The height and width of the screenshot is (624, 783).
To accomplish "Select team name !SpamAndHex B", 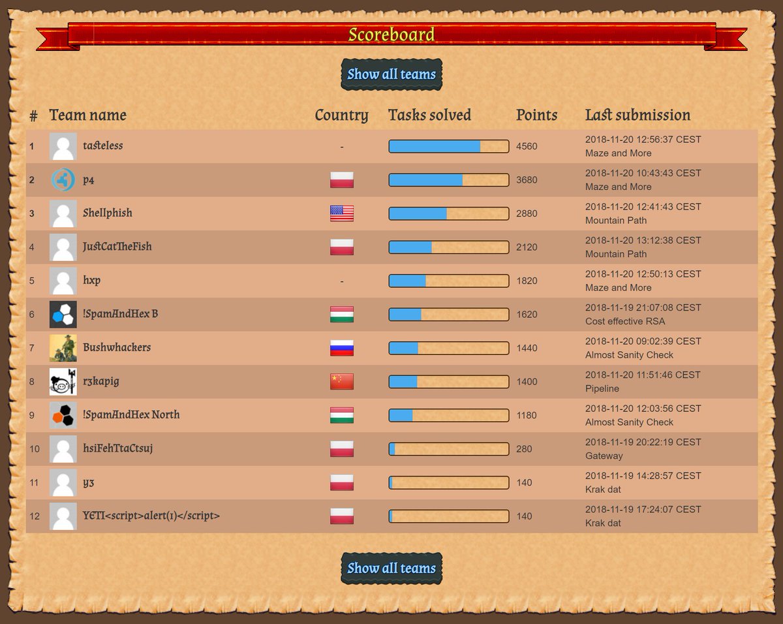I will pyautogui.click(x=121, y=314).
